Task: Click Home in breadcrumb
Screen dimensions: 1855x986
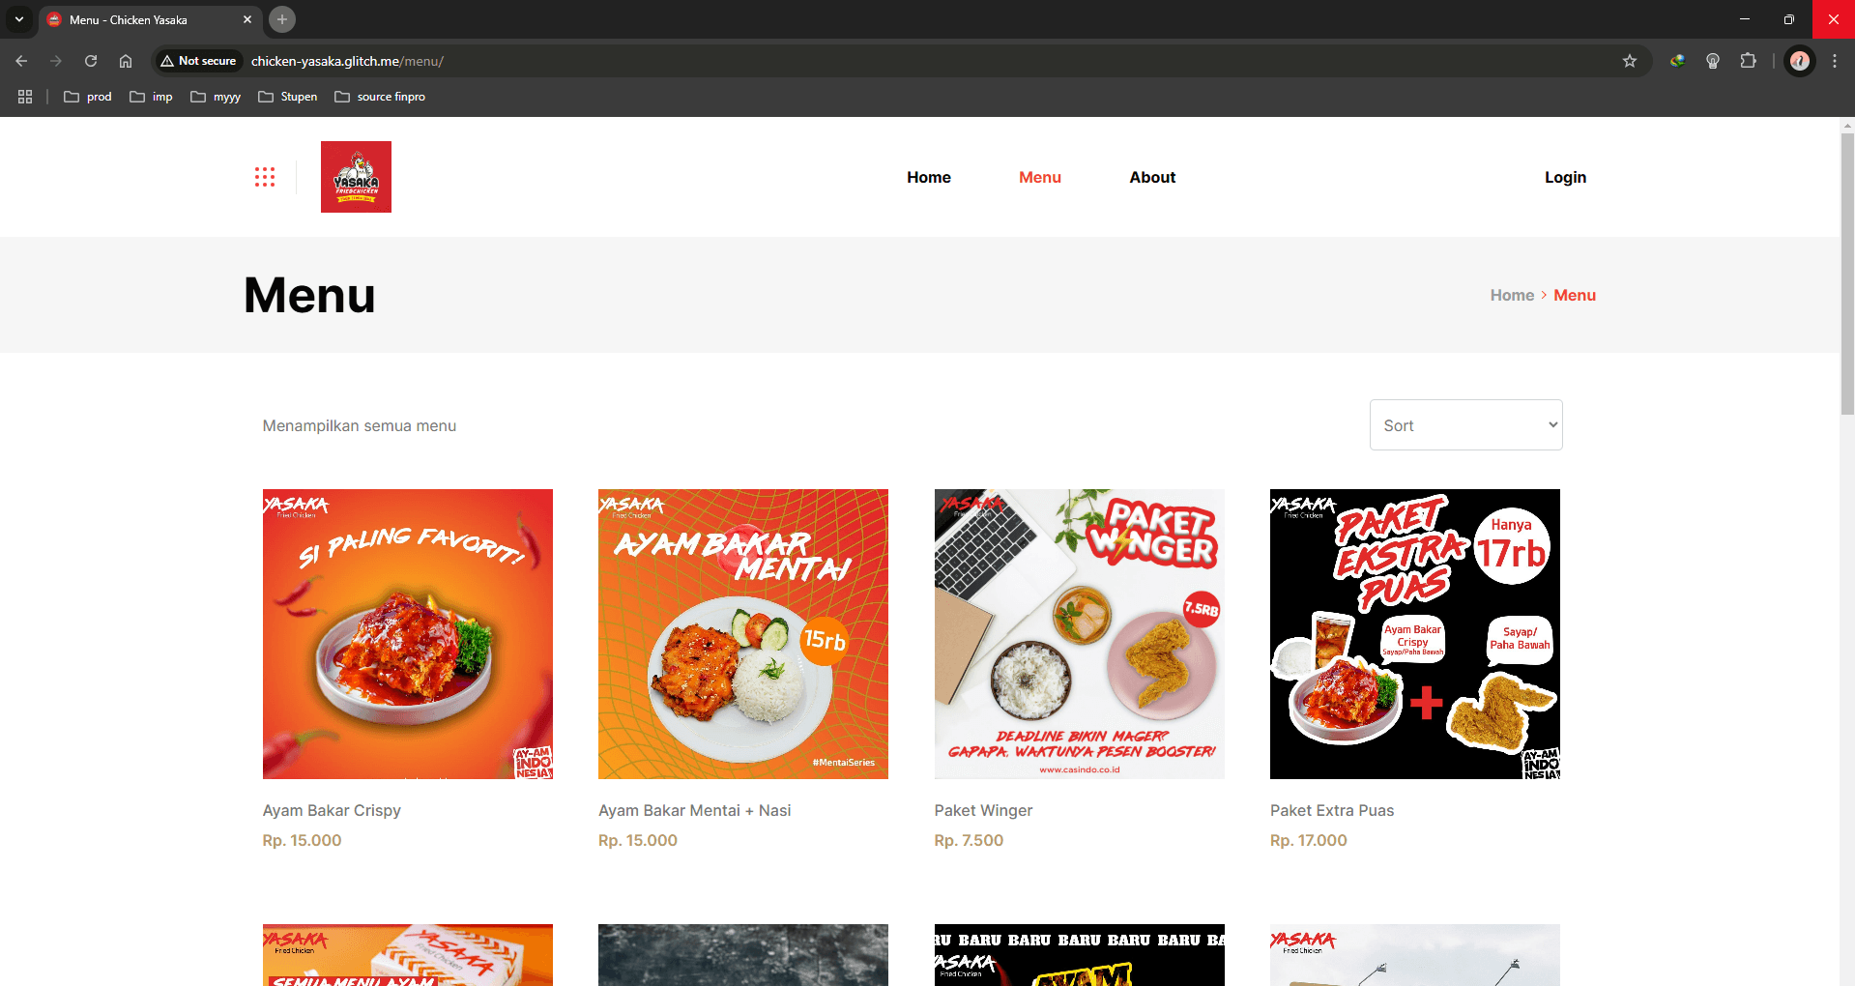Action: pos(1512,295)
